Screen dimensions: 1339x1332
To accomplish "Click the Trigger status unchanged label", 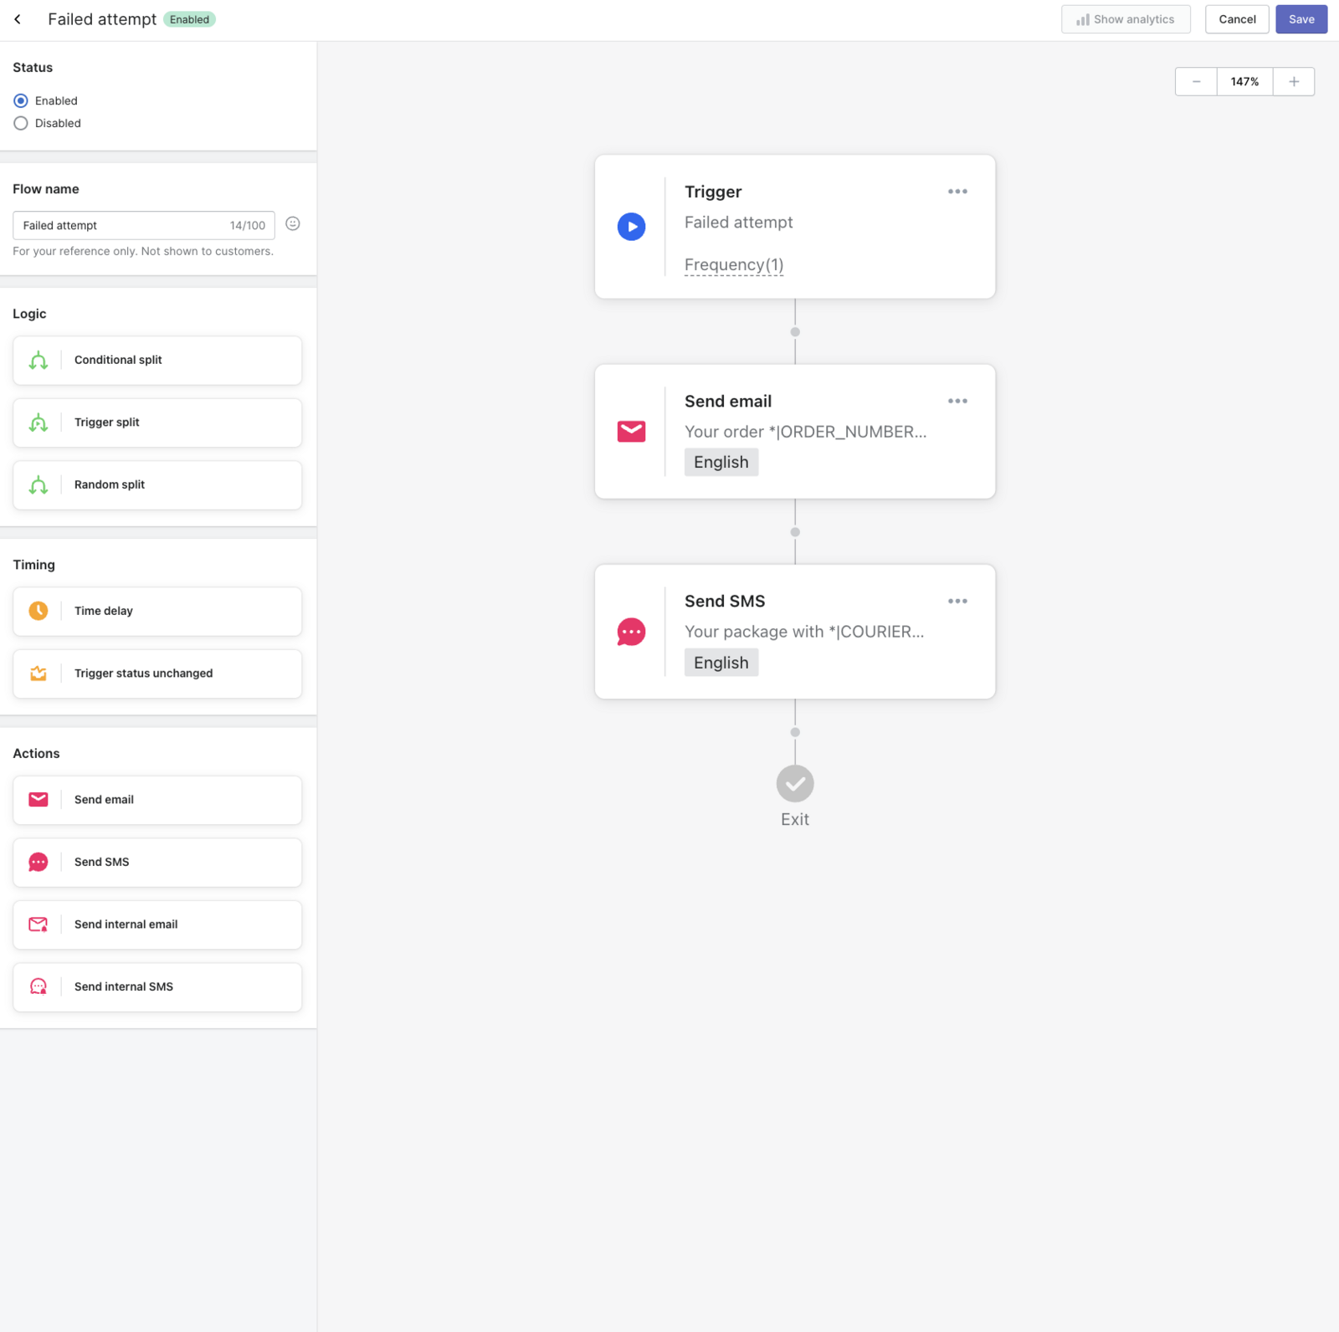I will (x=144, y=674).
